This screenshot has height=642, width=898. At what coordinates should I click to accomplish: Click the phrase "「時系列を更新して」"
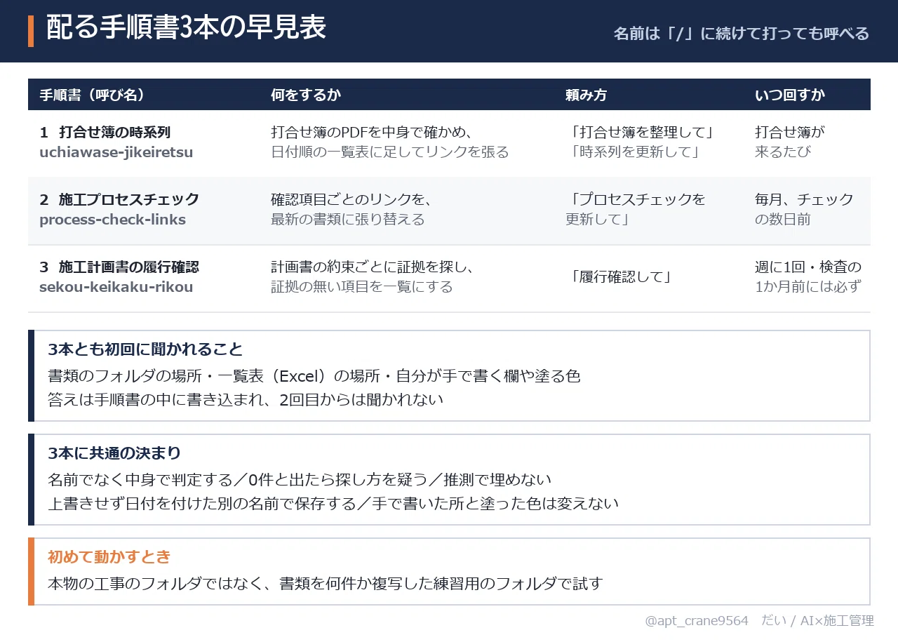pyautogui.click(x=636, y=152)
